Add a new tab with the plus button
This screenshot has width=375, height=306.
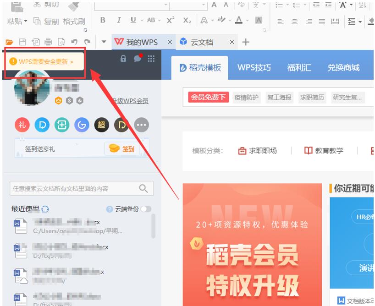click(x=246, y=42)
